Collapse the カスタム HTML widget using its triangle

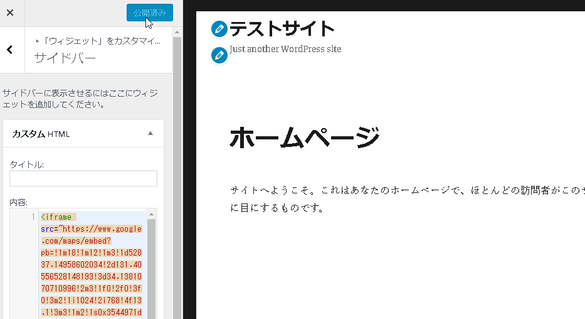[150, 134]
